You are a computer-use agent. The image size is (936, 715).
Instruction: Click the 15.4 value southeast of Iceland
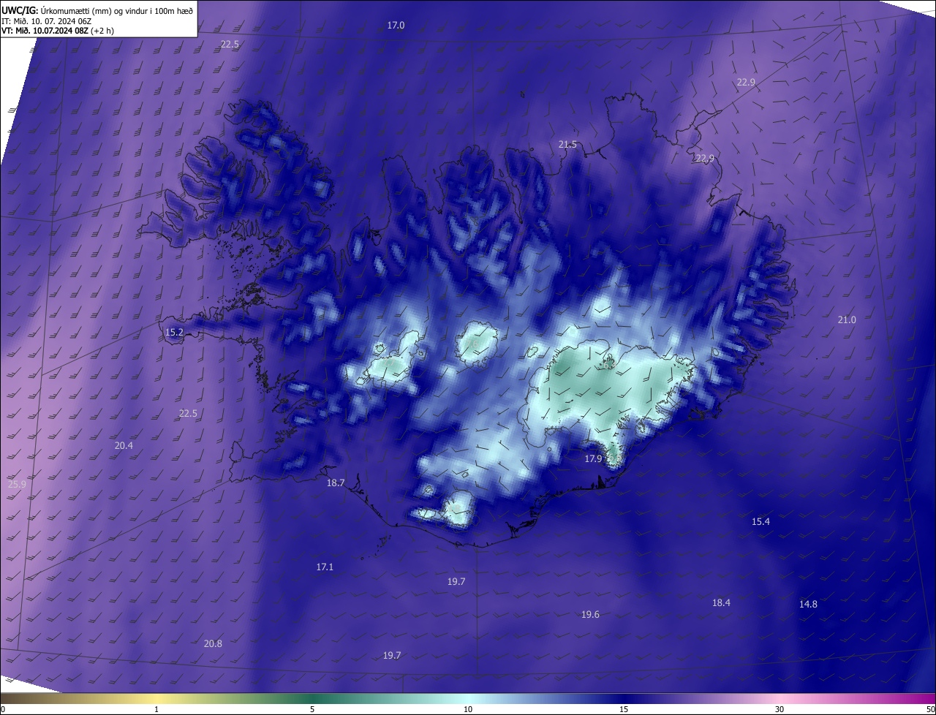[x=760, y=522]
